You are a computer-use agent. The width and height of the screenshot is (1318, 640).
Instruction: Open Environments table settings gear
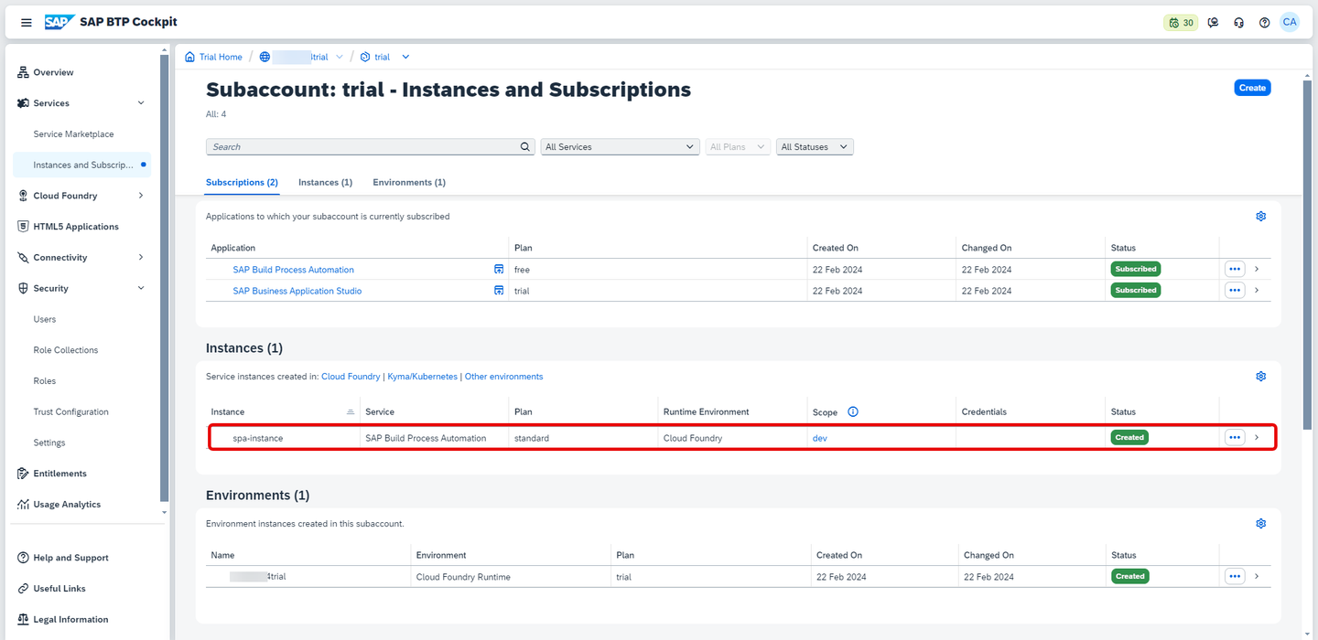click(x=1261, y=524)
